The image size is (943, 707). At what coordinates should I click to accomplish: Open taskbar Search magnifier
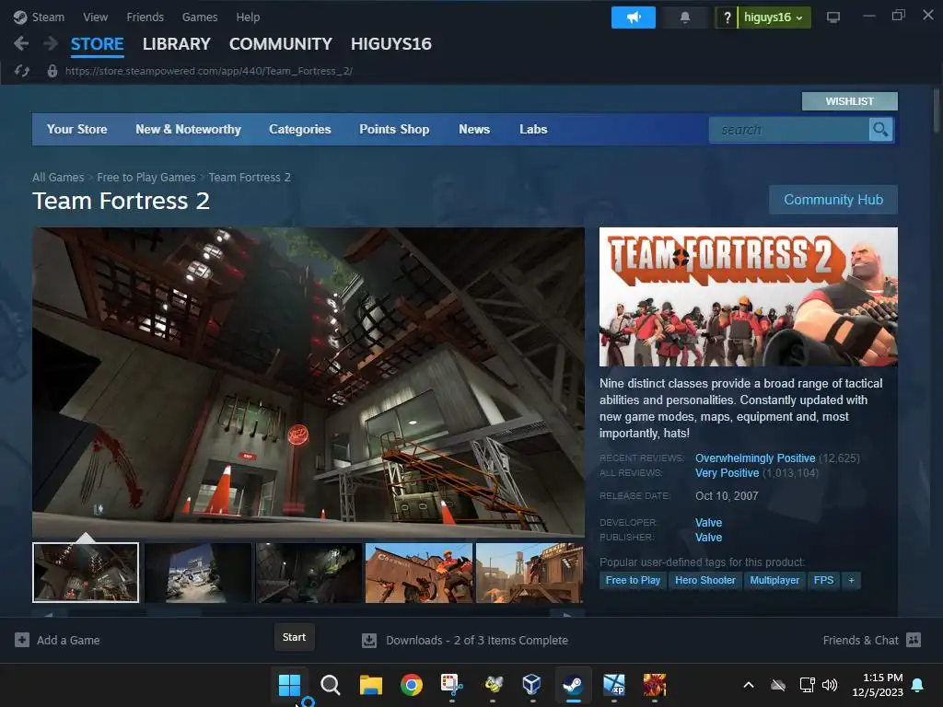[331, 685]
